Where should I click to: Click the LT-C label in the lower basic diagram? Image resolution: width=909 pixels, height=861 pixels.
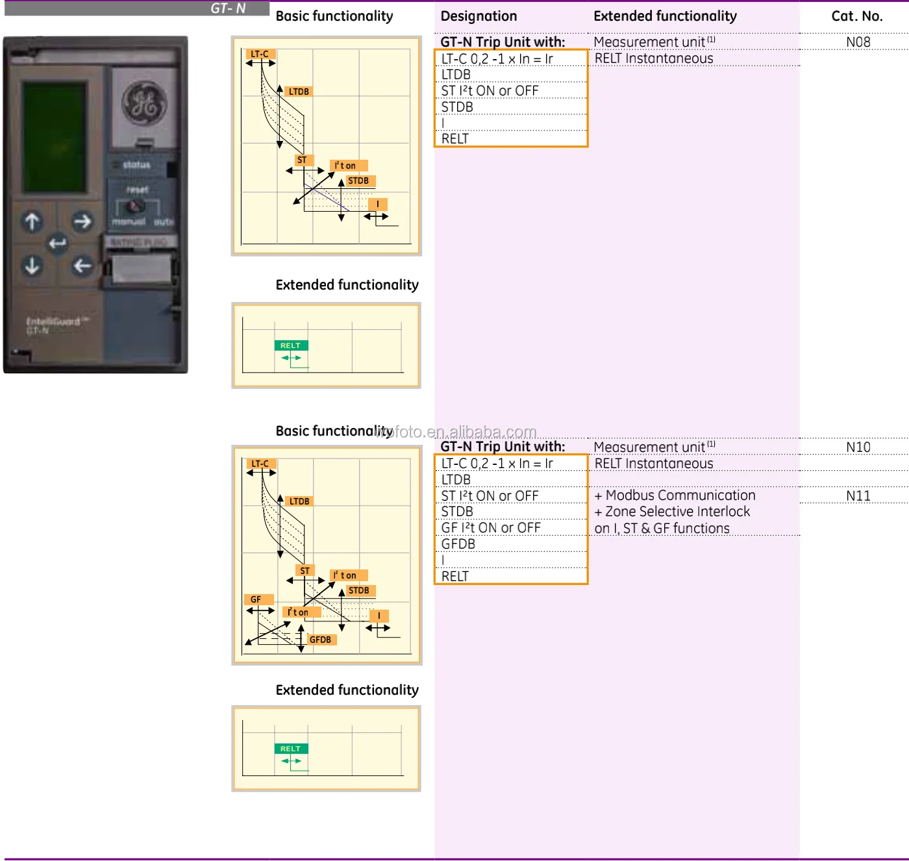260,464
